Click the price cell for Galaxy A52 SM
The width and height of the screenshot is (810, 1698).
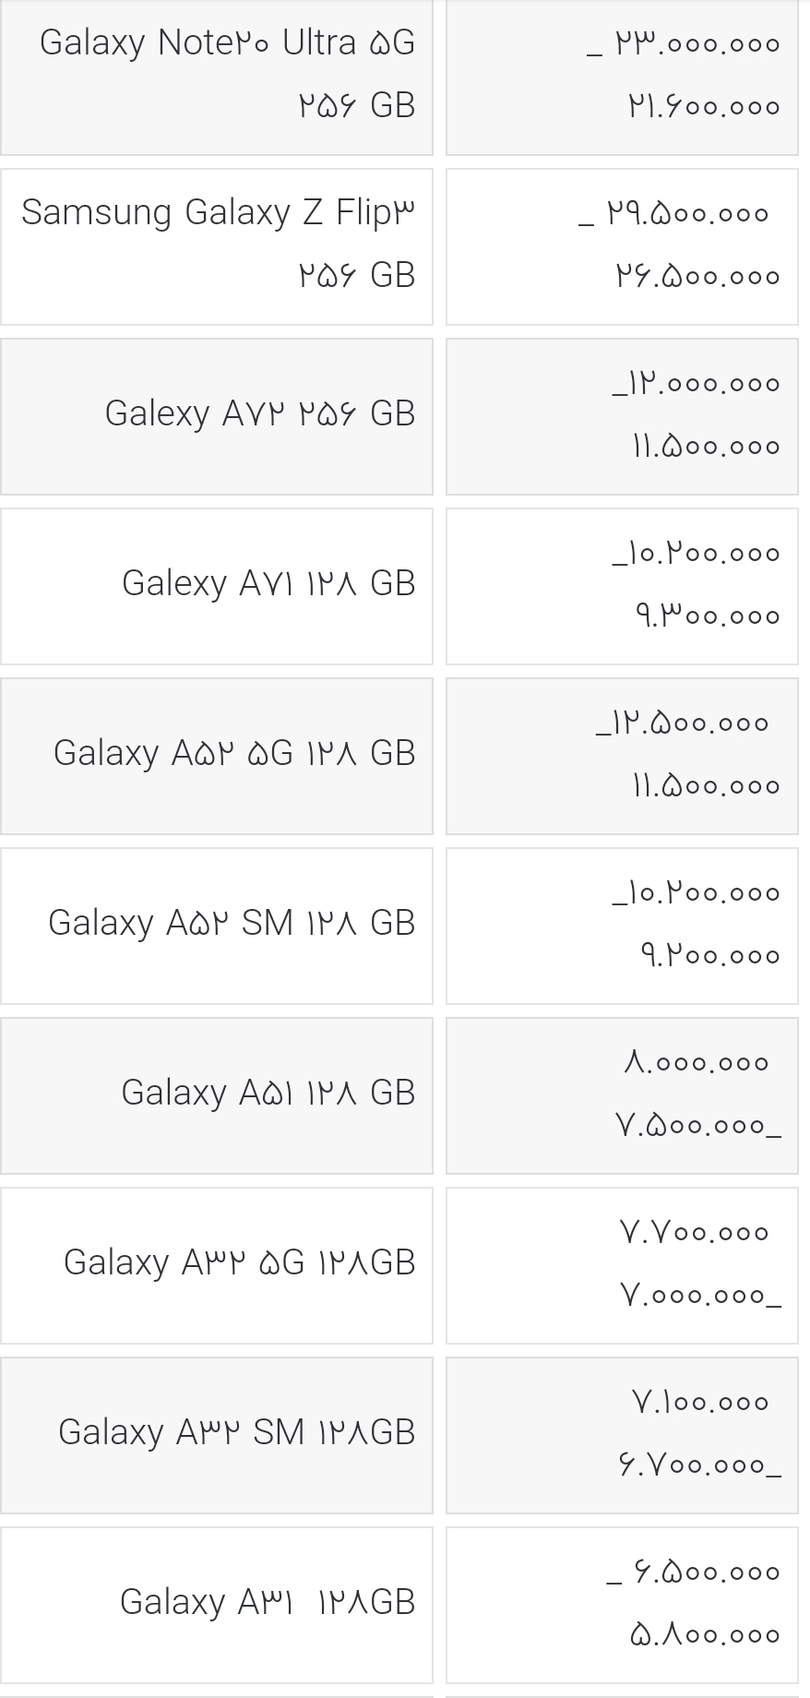[622, 925]
